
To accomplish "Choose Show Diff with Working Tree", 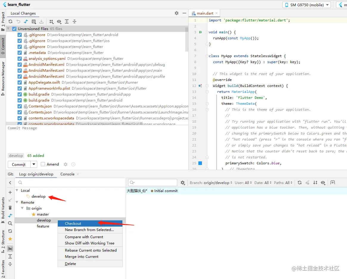I will [x=90, y=243].
